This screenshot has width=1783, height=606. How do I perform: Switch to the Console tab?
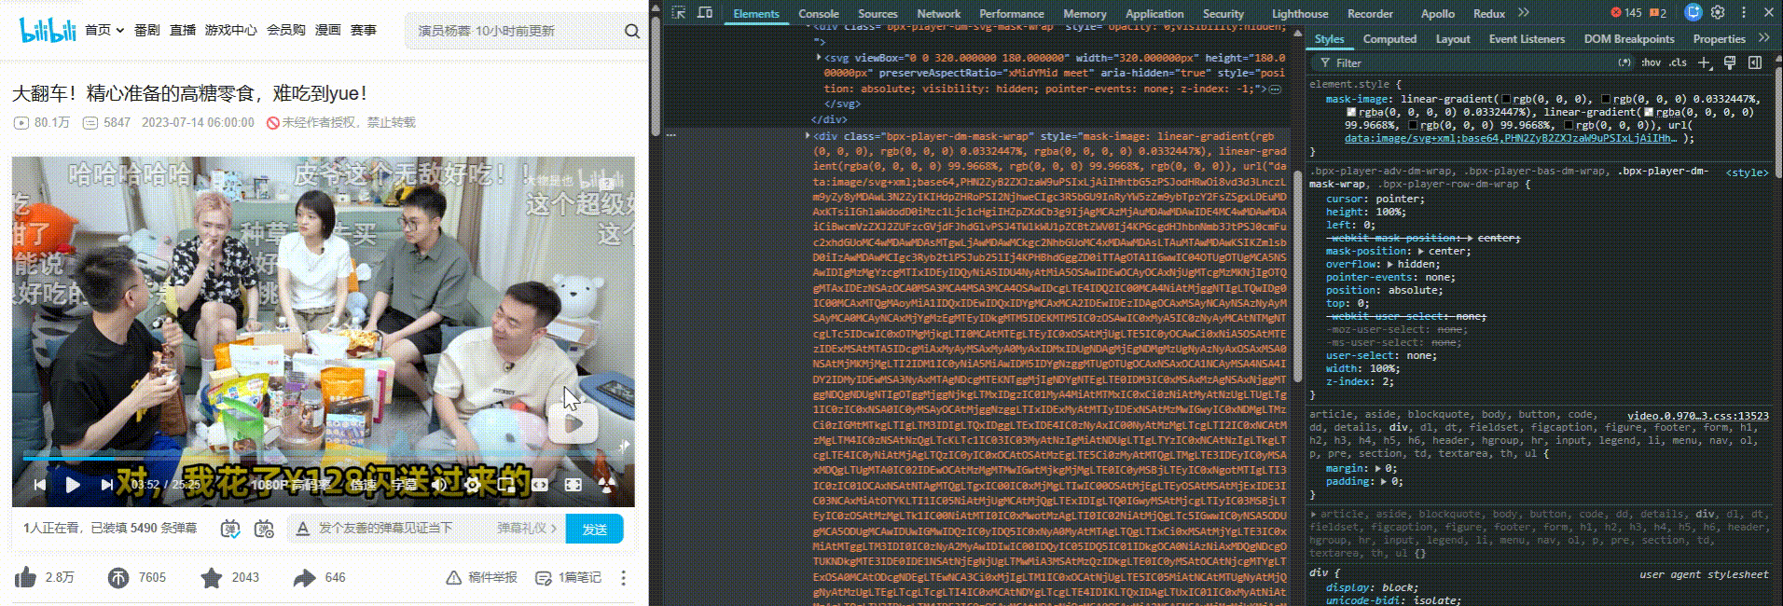point(819,13)
